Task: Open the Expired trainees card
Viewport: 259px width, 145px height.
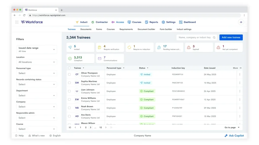Action: pyautogui.click(x=199, y=47)
